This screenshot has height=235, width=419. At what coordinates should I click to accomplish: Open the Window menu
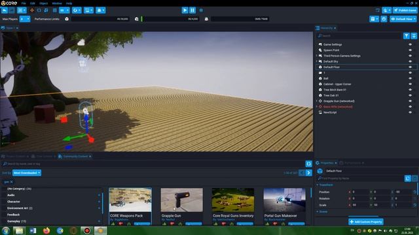click(x=57, y=3)
